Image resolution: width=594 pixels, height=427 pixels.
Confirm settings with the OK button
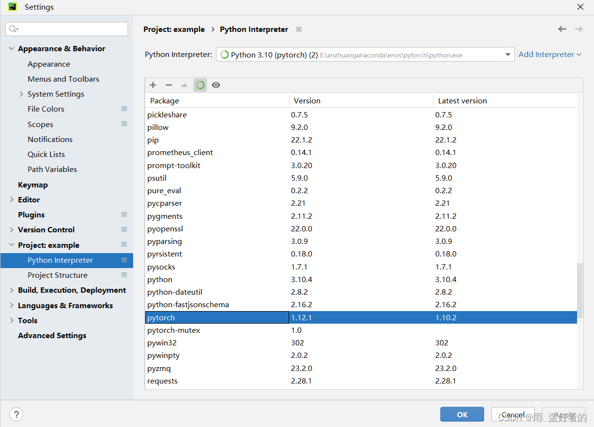[x=462, y=414]
